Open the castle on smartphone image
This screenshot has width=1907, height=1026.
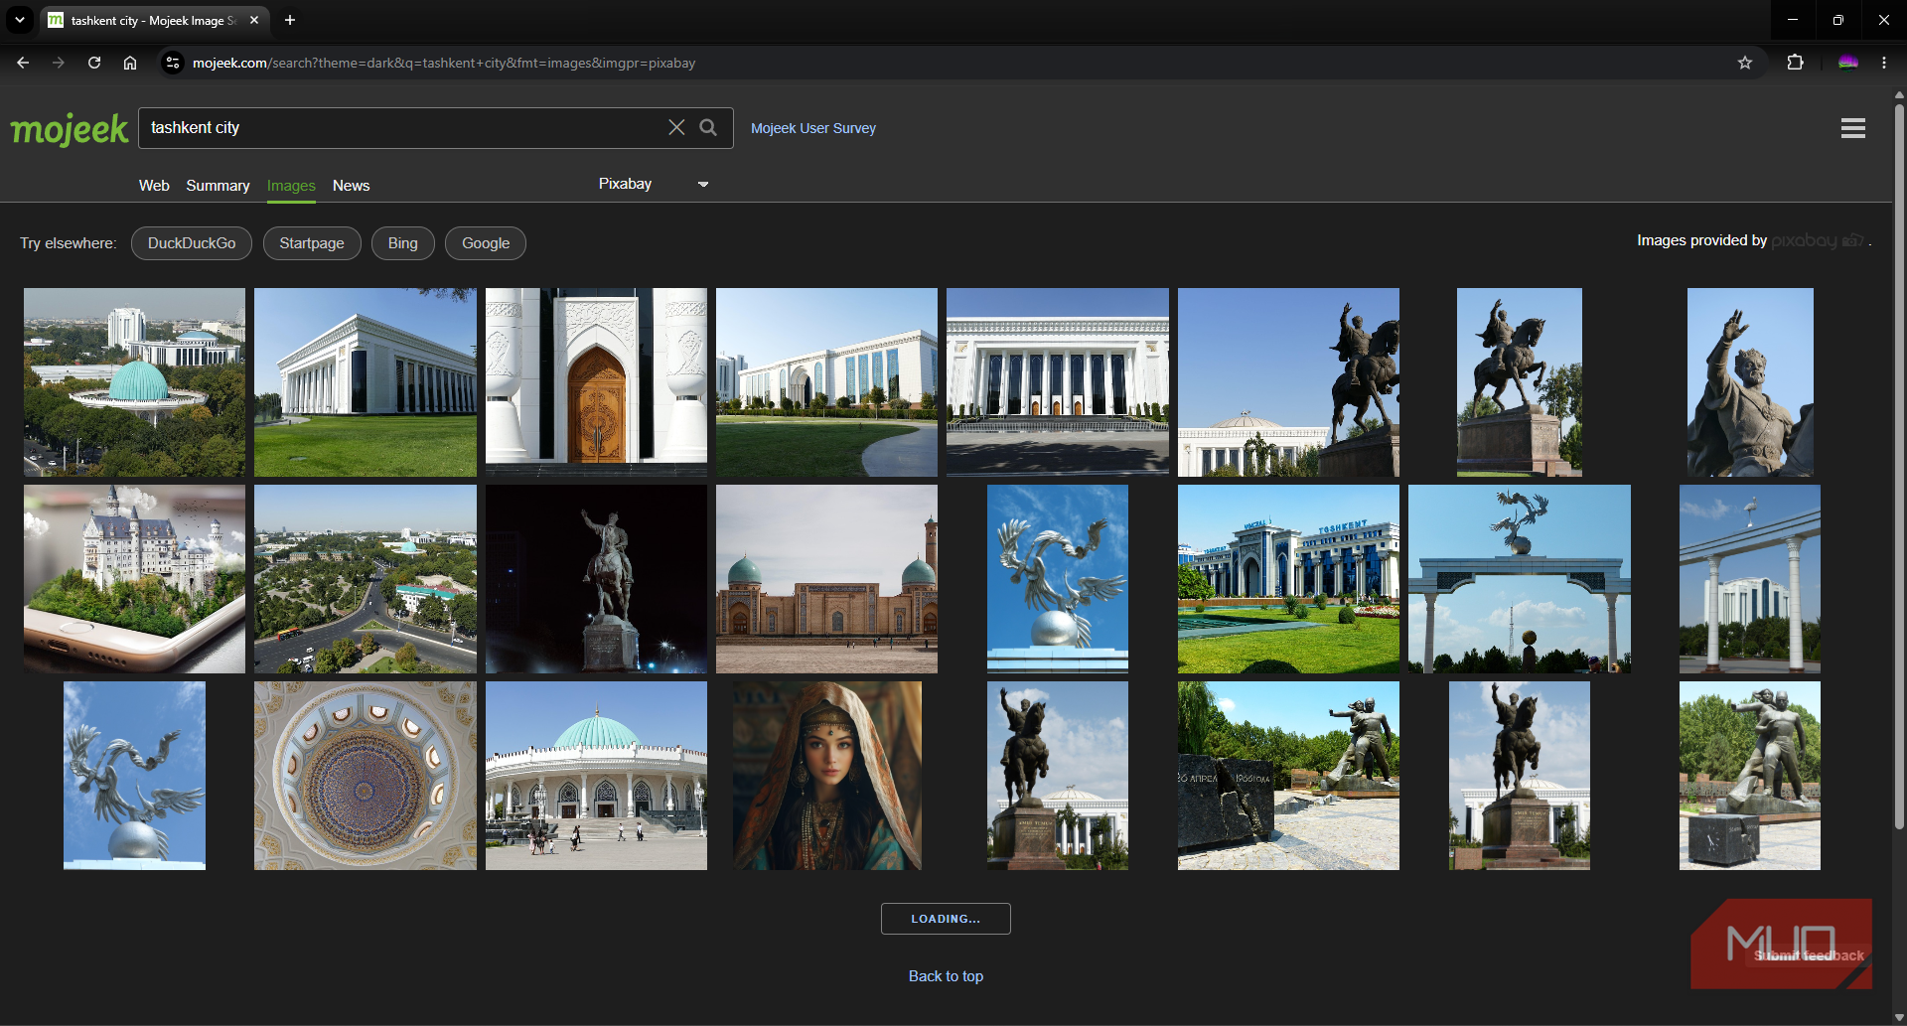tap(134, 579)
